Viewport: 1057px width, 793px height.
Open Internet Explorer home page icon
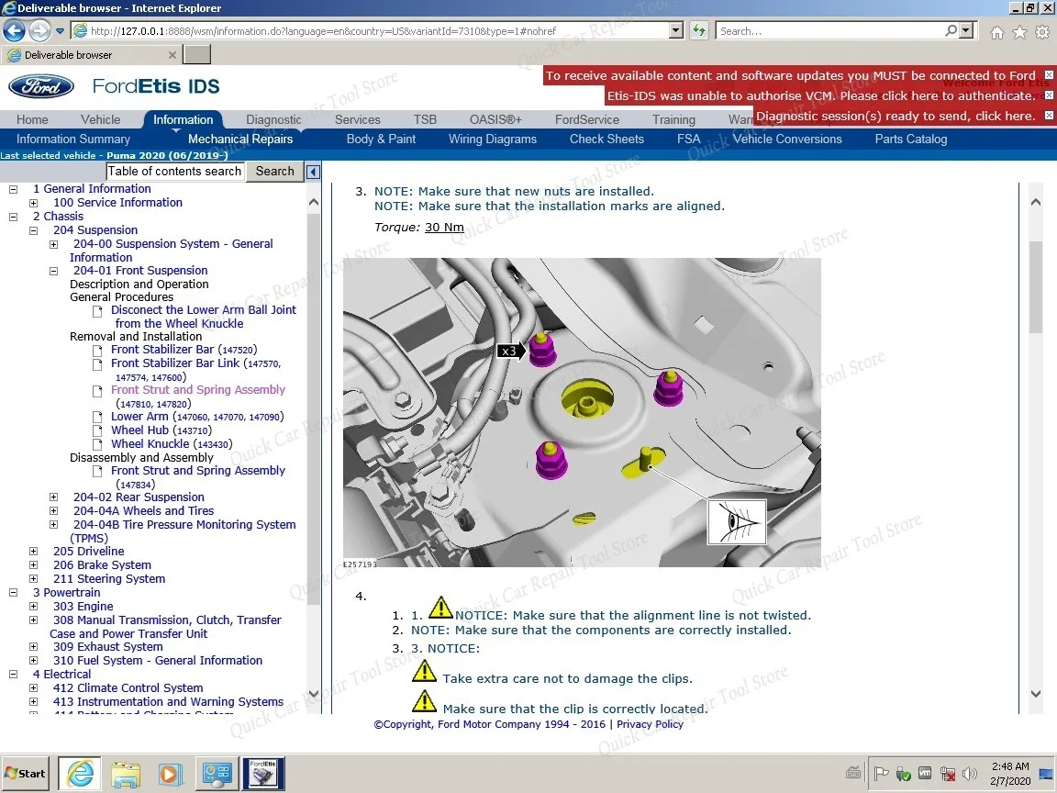pyautogui.click(x=996, y=30)
